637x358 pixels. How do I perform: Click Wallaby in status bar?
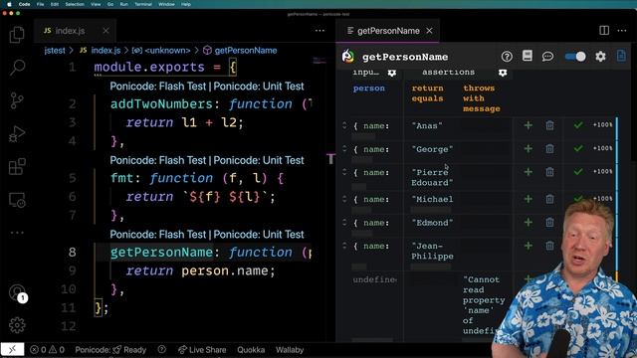(x=290, y=350)
